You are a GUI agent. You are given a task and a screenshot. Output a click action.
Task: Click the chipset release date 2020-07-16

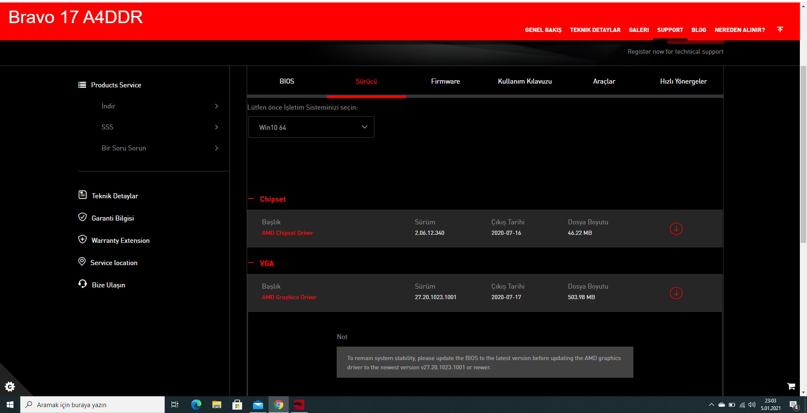(x=506, y=233)
